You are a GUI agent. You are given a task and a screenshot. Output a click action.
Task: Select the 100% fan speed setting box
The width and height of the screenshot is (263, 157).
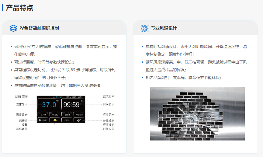point(55,114)
